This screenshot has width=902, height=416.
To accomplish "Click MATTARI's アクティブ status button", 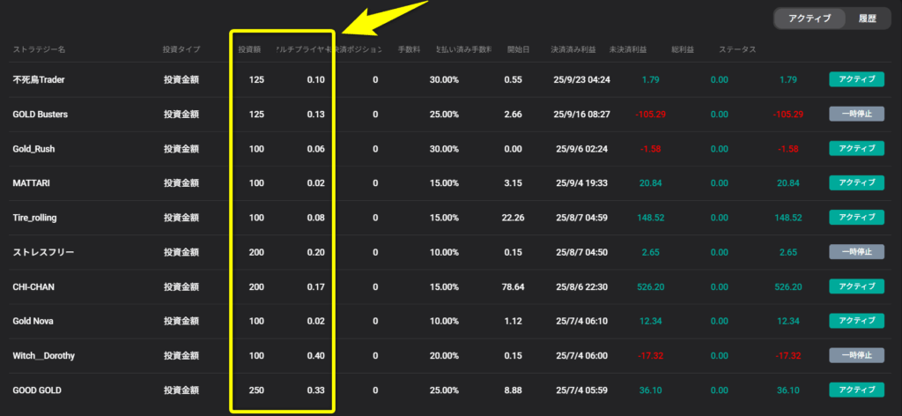I will pos(856,182).
